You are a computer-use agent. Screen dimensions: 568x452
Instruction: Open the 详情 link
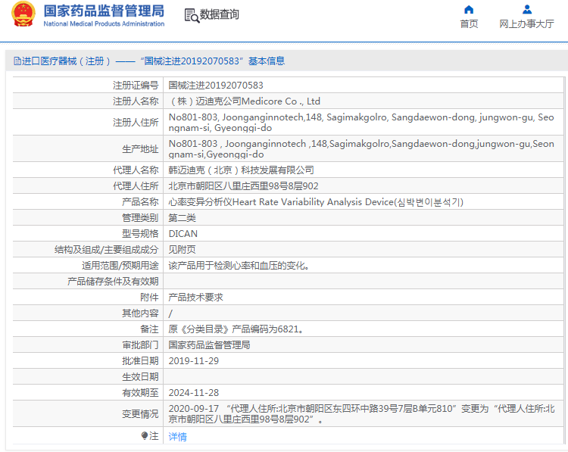[177, 437]
